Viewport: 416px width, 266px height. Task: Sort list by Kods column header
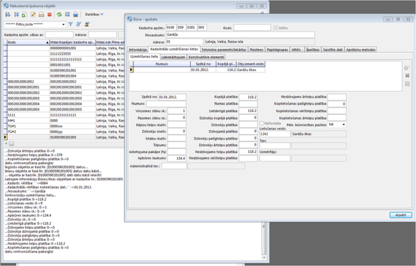click(28, 42)
